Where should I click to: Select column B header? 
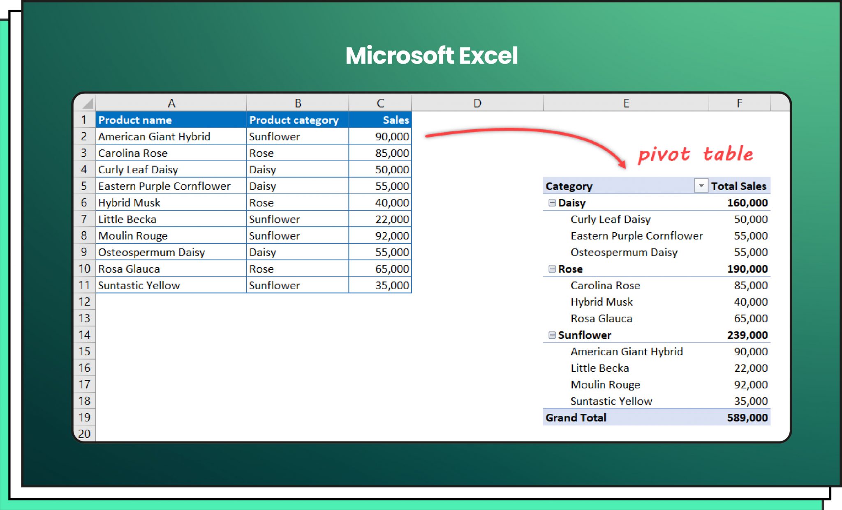coord(298,103)
